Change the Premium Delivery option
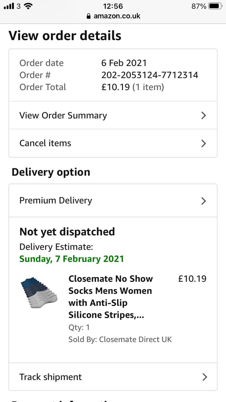Screen dimensions: 226x402 pyautogui.click(x=56, y=201)
